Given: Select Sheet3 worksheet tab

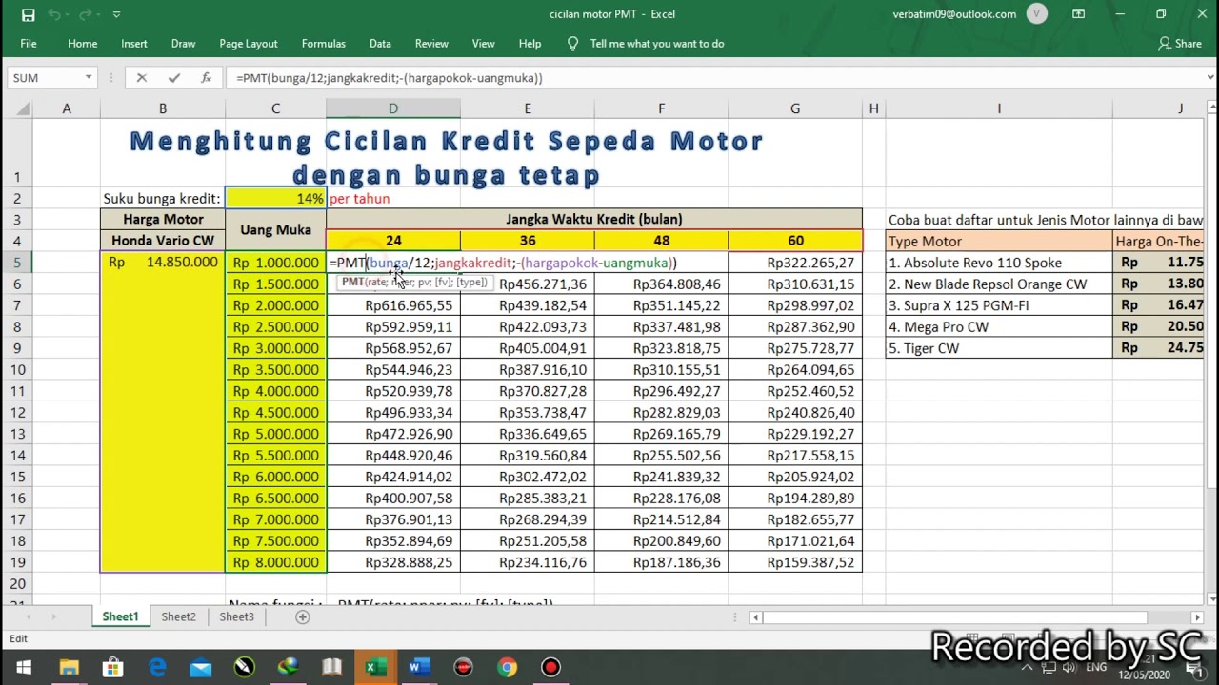Looking at the screenshot, I should 236,616.
